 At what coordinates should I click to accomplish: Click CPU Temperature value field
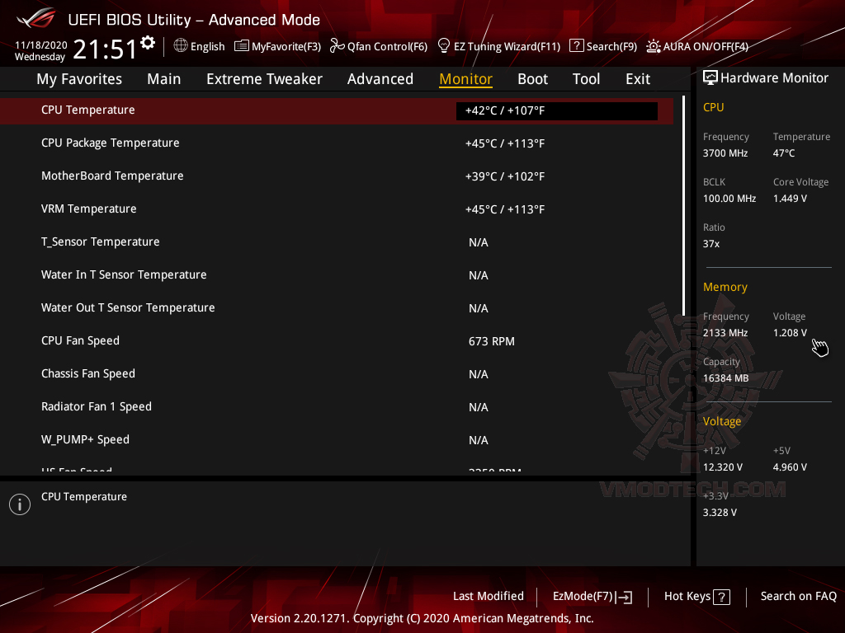(x=557, y=111)
